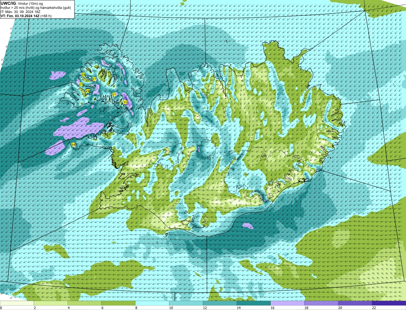Click the 2–4 m/s light green legend swatch
The image size is (406, 310).
(51, 303)
